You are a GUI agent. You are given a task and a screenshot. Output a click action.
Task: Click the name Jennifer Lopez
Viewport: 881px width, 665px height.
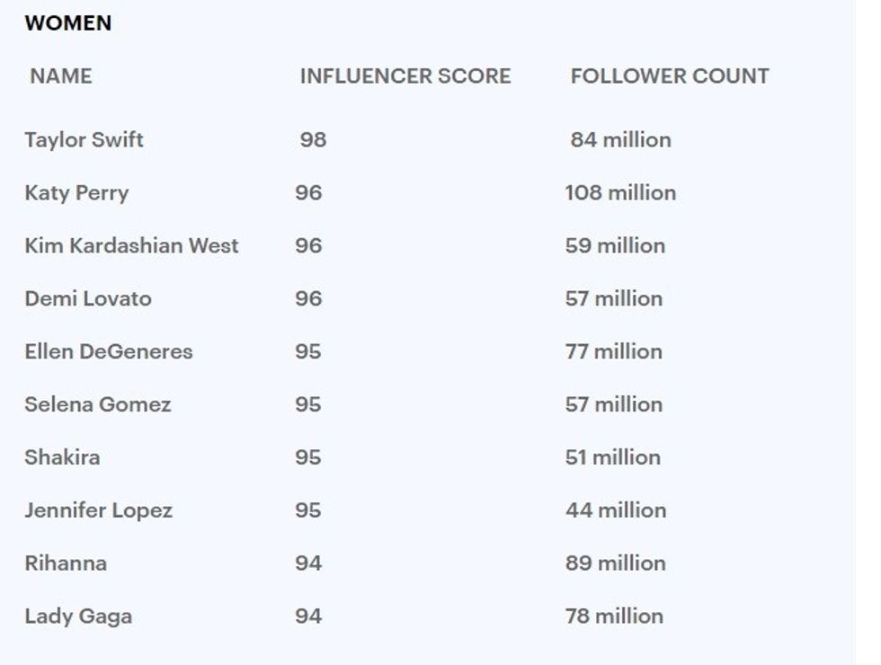point(99,510)
